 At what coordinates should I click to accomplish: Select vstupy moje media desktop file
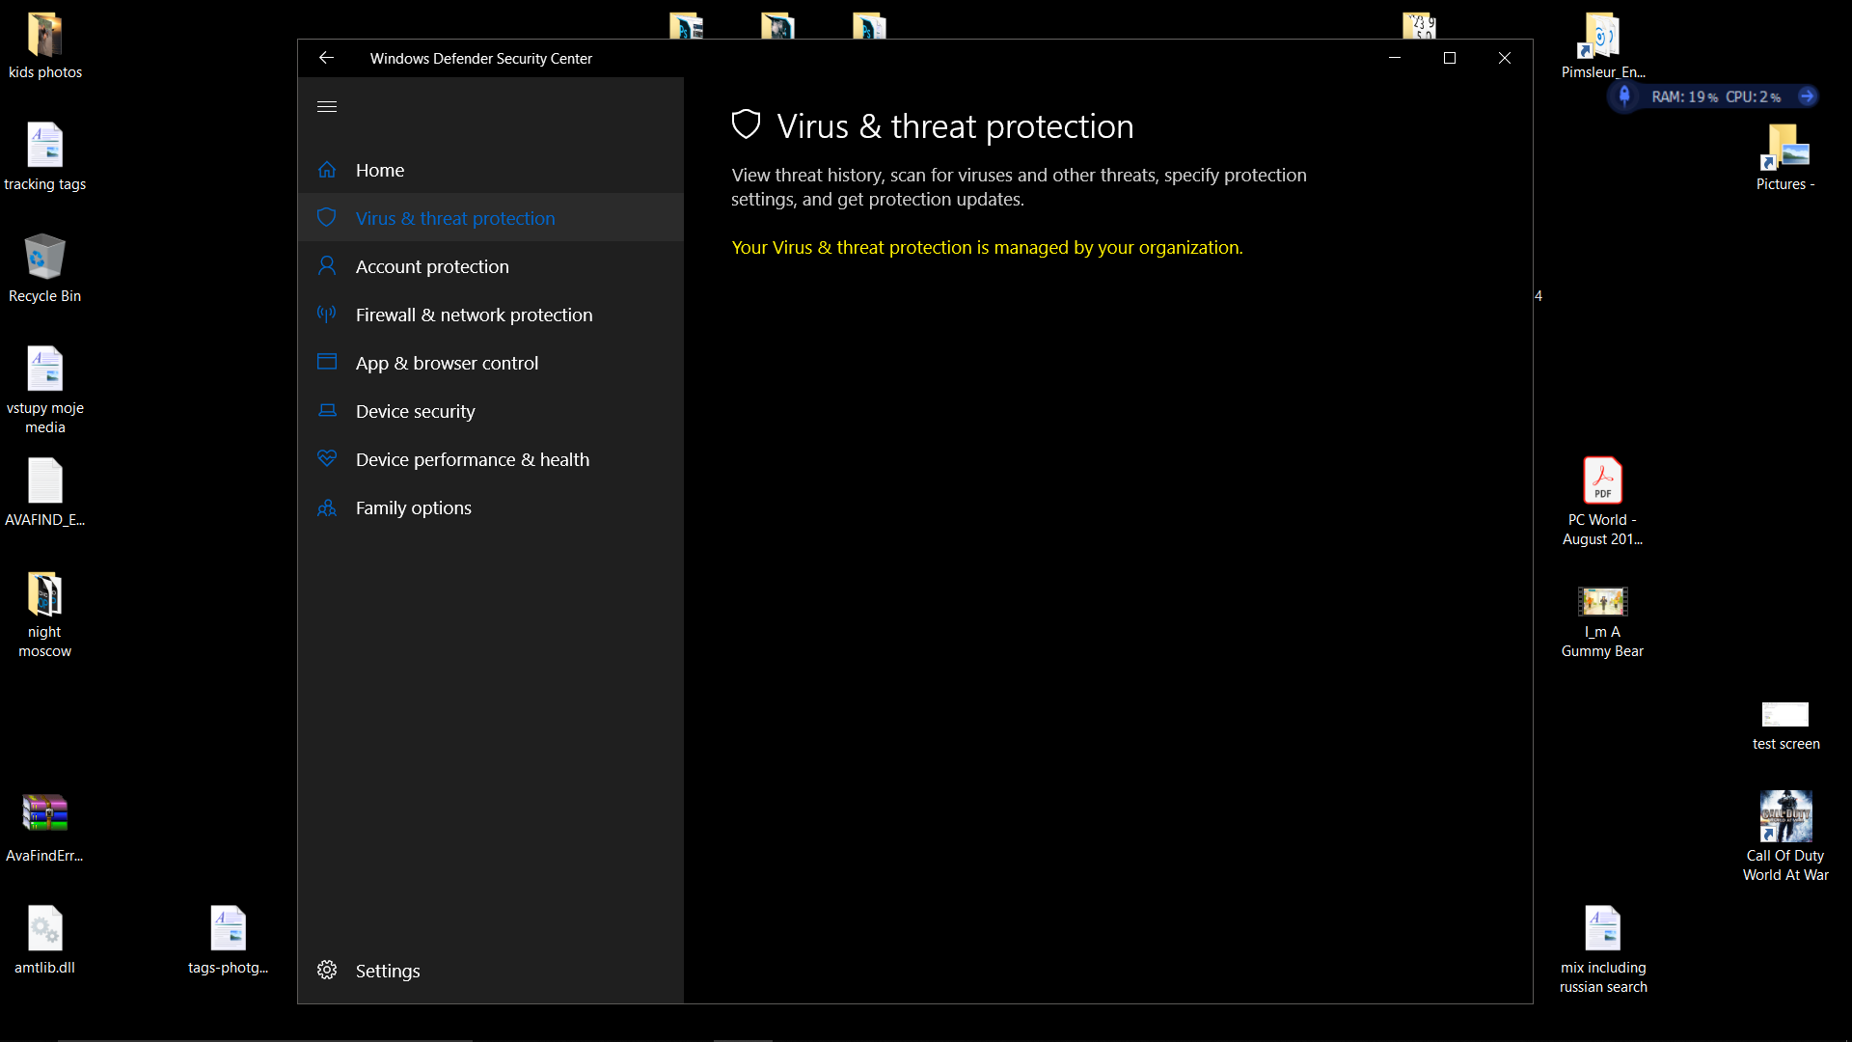(x=44, y=390)
